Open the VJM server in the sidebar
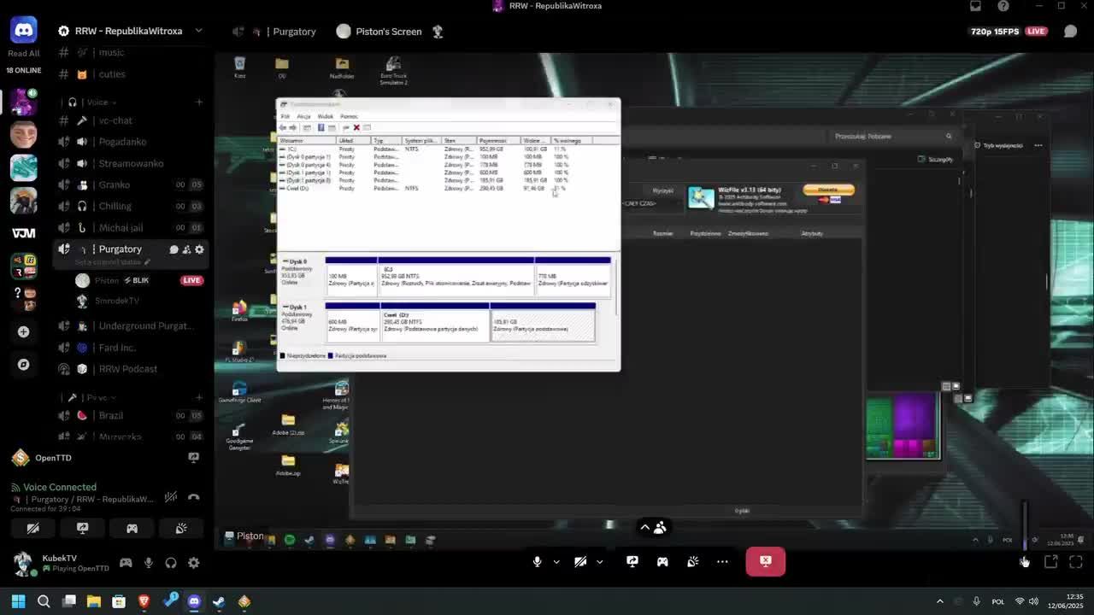This screenshot has height=615, width=1094. click(x=23, y=233)
